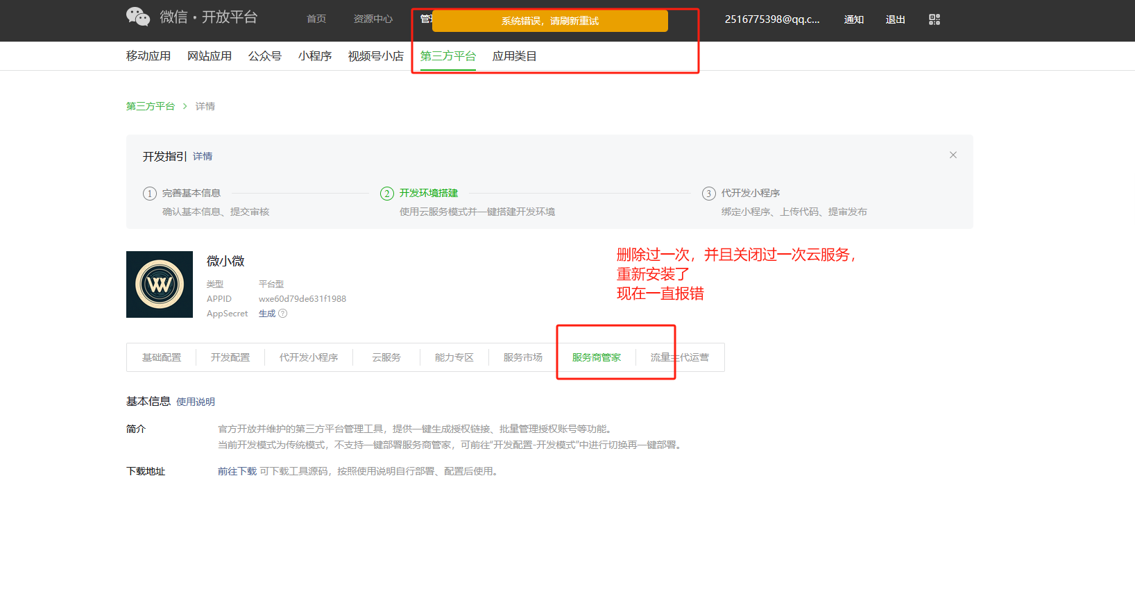Click 生成 to generate AppSecret
Image resolution: width=1135 pixels, height=596 pixels.
267,314
